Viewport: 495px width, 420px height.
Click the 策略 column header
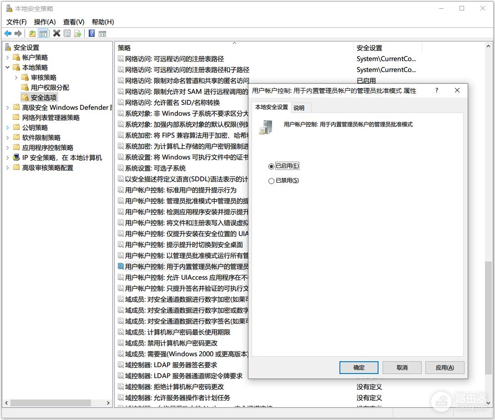[x=235, y=48]
